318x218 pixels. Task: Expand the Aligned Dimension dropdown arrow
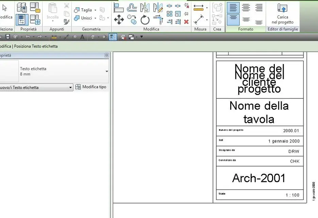click(x=207, y=20)
